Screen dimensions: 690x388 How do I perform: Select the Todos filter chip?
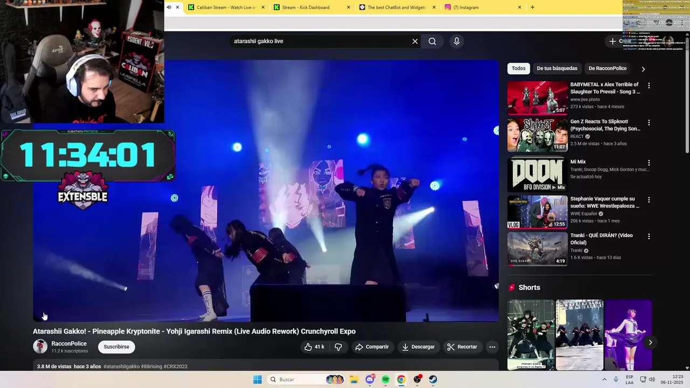pos(519,68)
